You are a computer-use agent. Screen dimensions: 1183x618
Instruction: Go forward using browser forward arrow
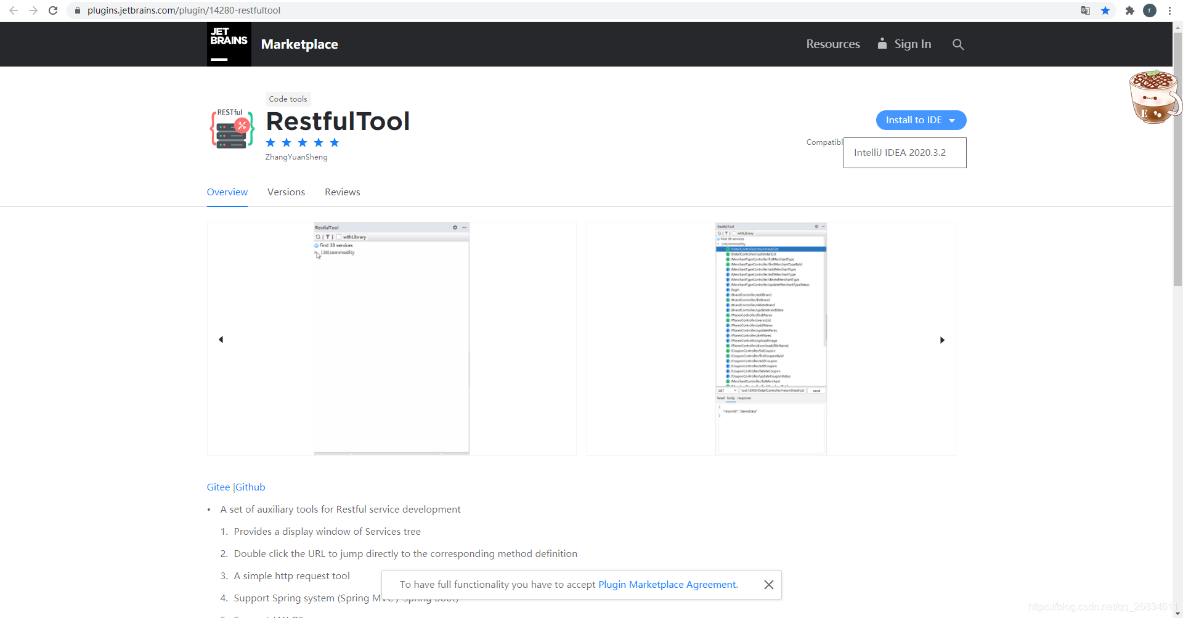[33, 10]
